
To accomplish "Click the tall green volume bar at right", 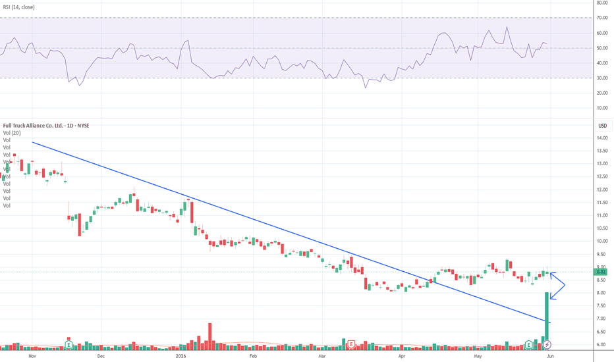I will click(547, 320).
